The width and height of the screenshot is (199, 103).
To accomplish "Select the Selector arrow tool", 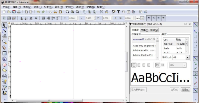I will 4,25.
